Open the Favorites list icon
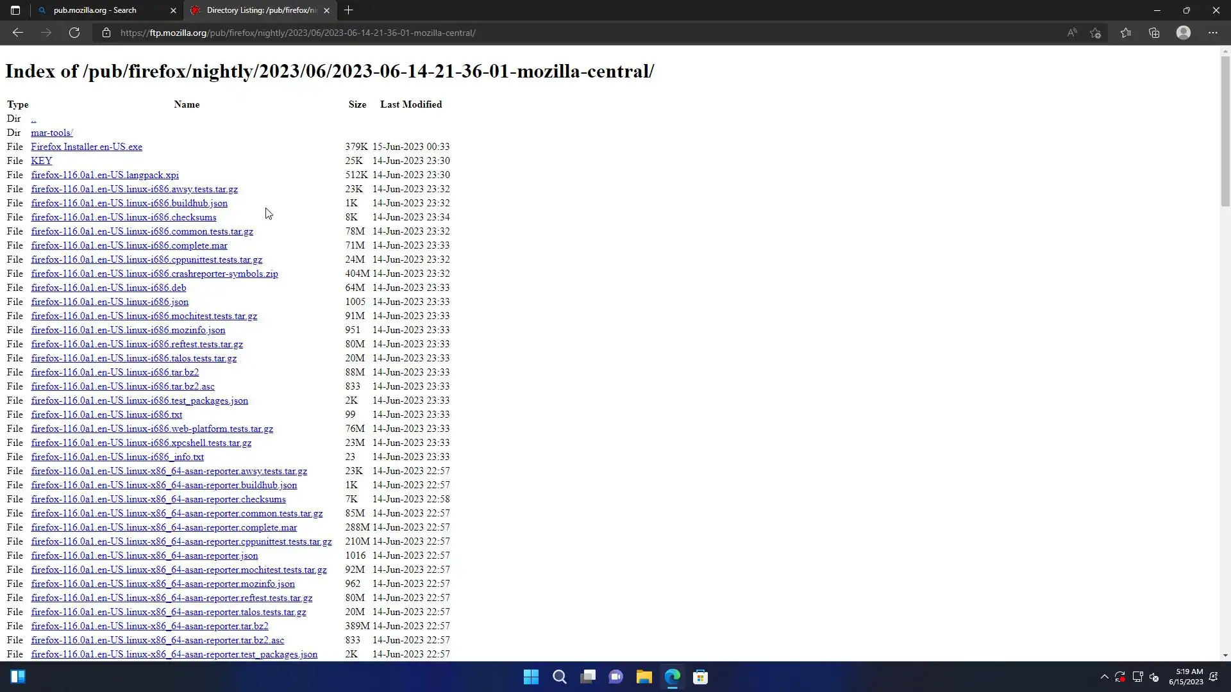This screenshot has height=692, width=1231. [x=1126, y=33]
